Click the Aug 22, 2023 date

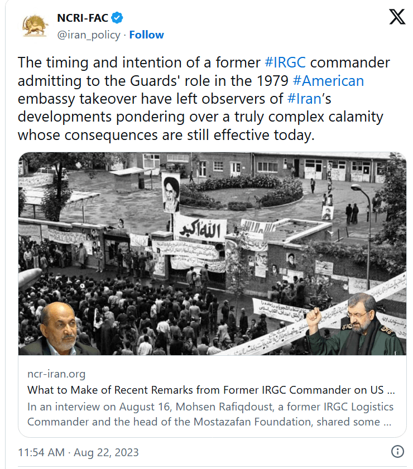tap(106, 452)
